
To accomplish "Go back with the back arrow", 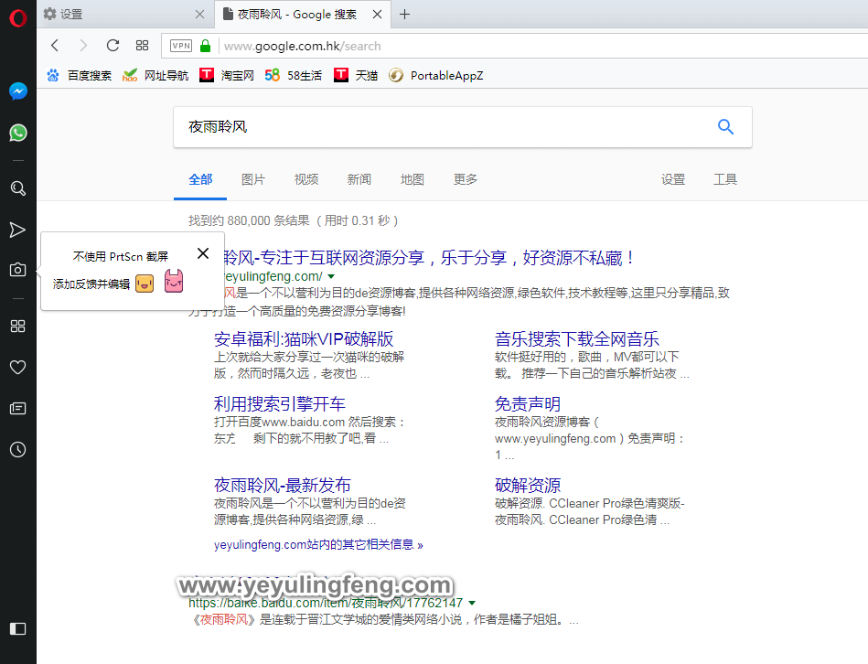I will (54, 46).
